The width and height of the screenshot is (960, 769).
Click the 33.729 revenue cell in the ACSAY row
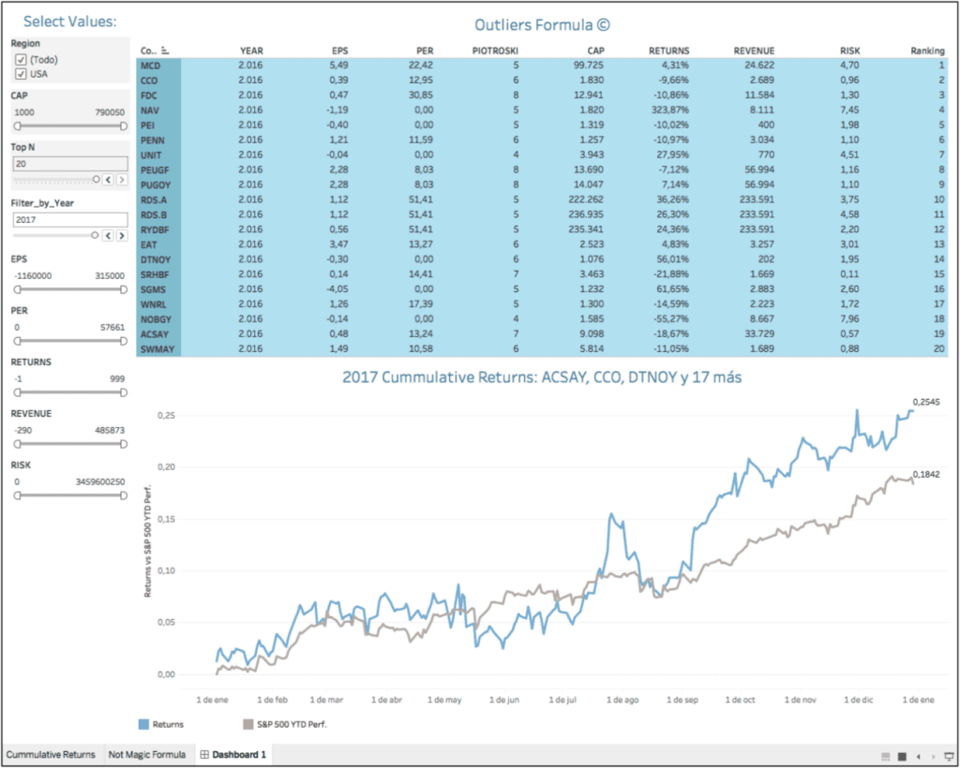tap(759, 333)
